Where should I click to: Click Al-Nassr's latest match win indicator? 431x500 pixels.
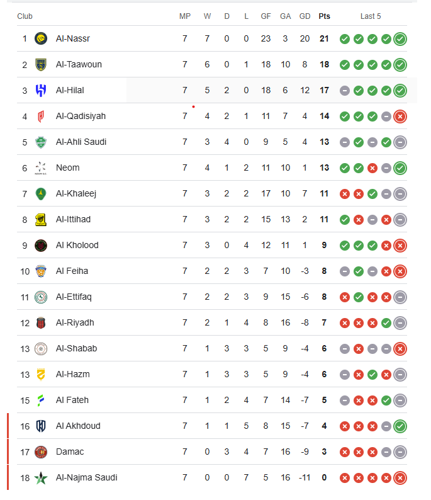[x=400, y=39]
